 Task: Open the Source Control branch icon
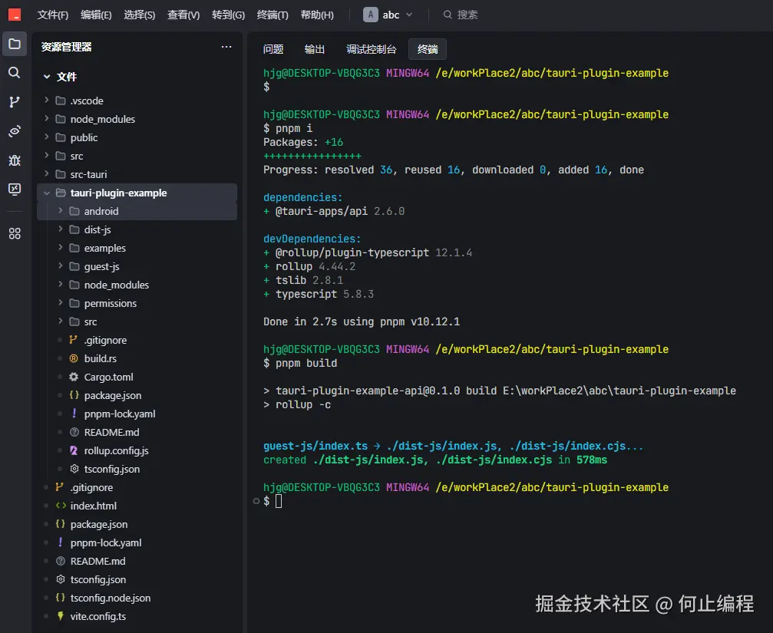click(15, 102)
